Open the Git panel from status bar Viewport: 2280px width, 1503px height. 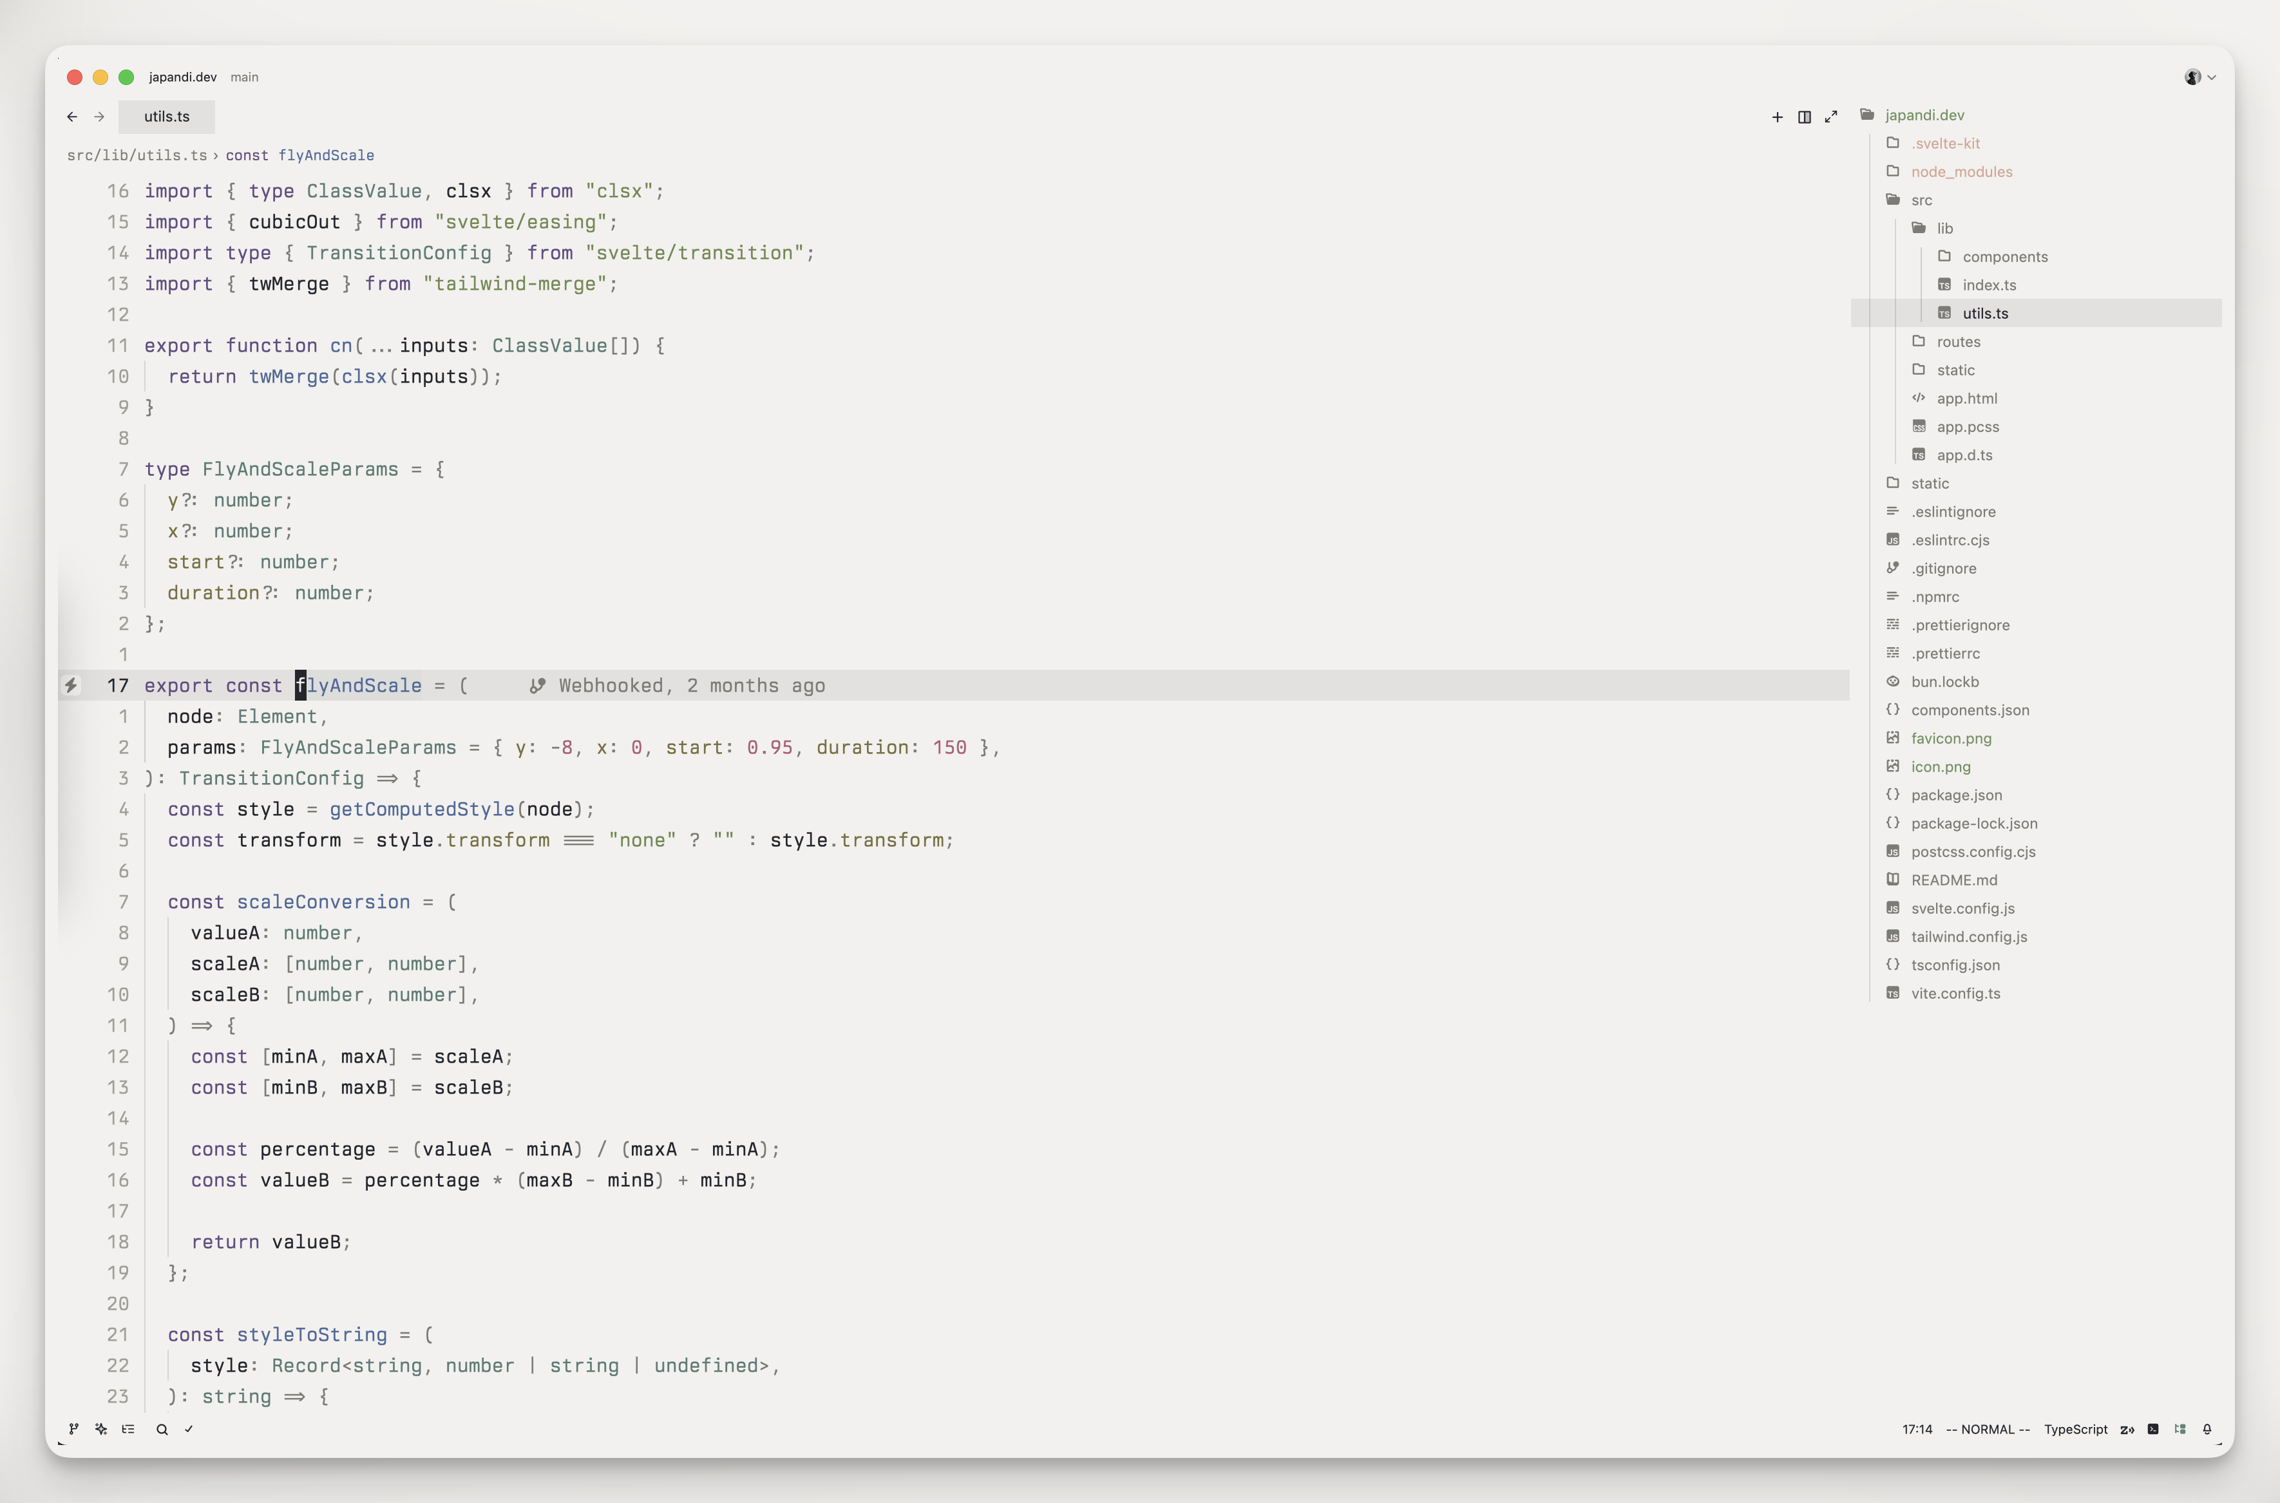tap(74, 1429)
